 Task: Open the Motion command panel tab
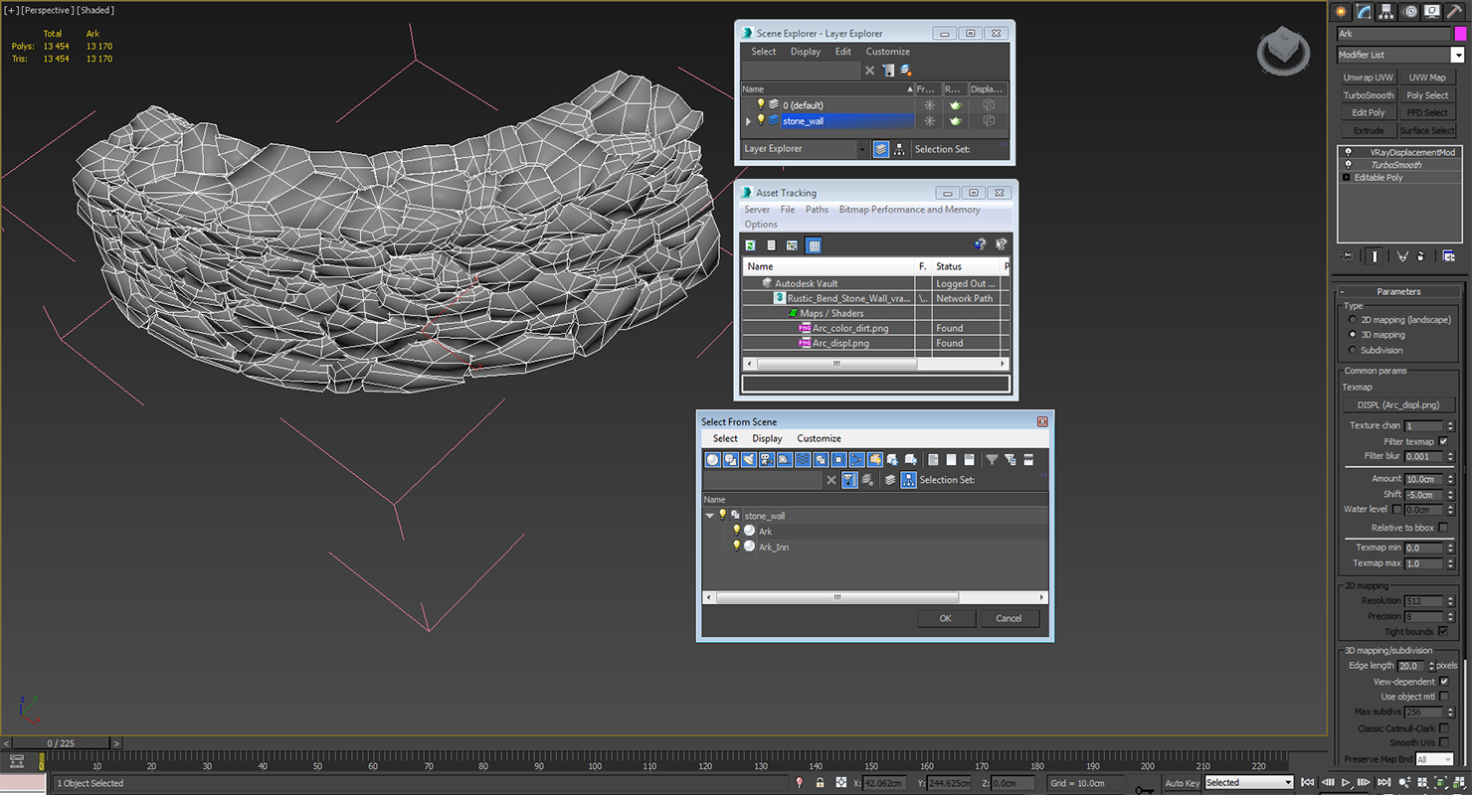pyautogui.click(x=1409, y=12)
